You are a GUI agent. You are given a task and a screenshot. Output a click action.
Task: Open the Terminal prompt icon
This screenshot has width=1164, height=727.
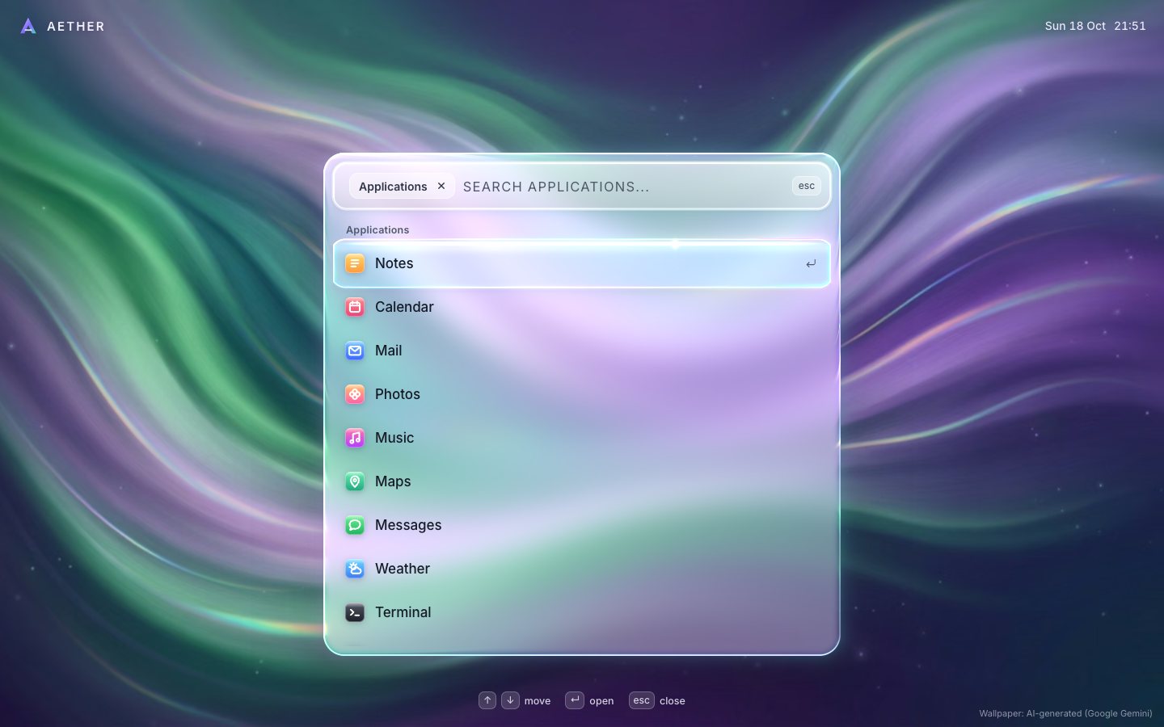(355, 612)
